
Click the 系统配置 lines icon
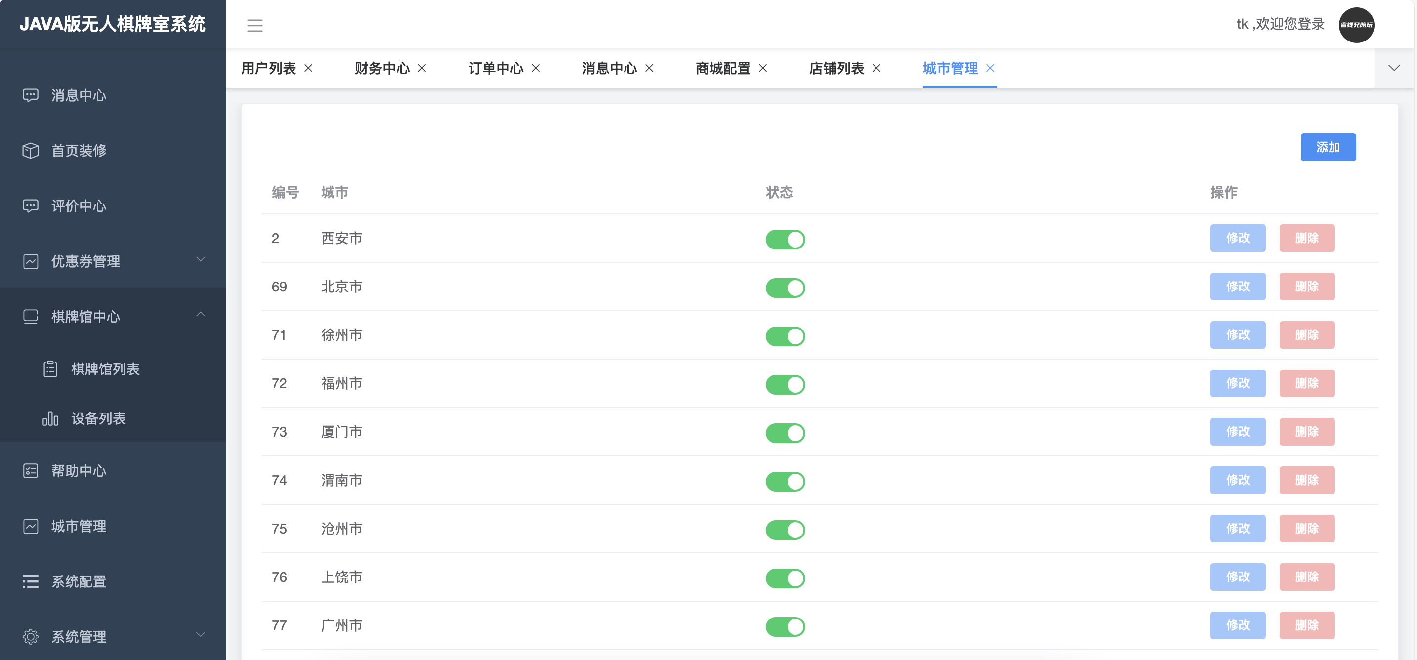[31, 581]
